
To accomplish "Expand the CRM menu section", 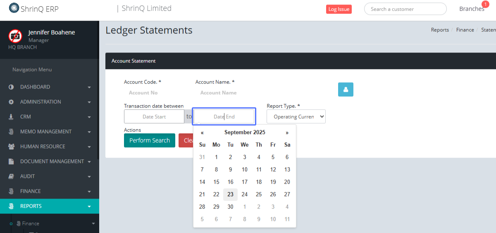I will click(50, 117).
